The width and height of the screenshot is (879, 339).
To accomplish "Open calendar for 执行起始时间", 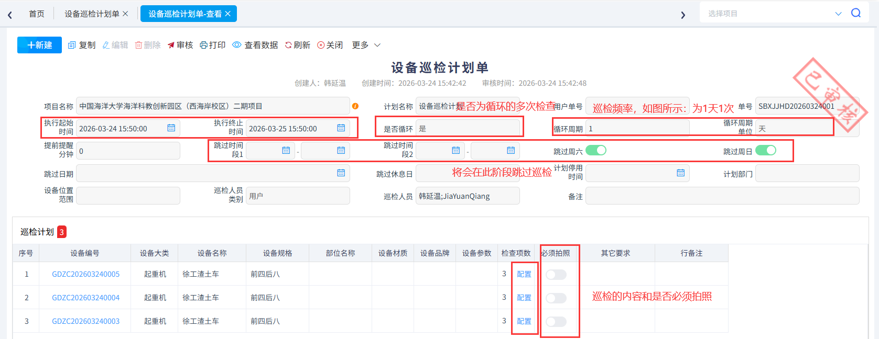I will coord(171,128).
